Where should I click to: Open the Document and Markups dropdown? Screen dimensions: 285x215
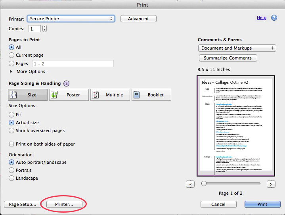point(237,48)
